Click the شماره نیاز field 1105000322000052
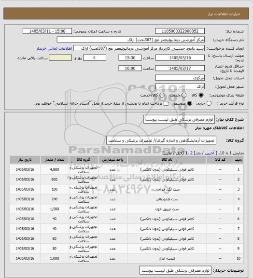 (x=180, y=31)
